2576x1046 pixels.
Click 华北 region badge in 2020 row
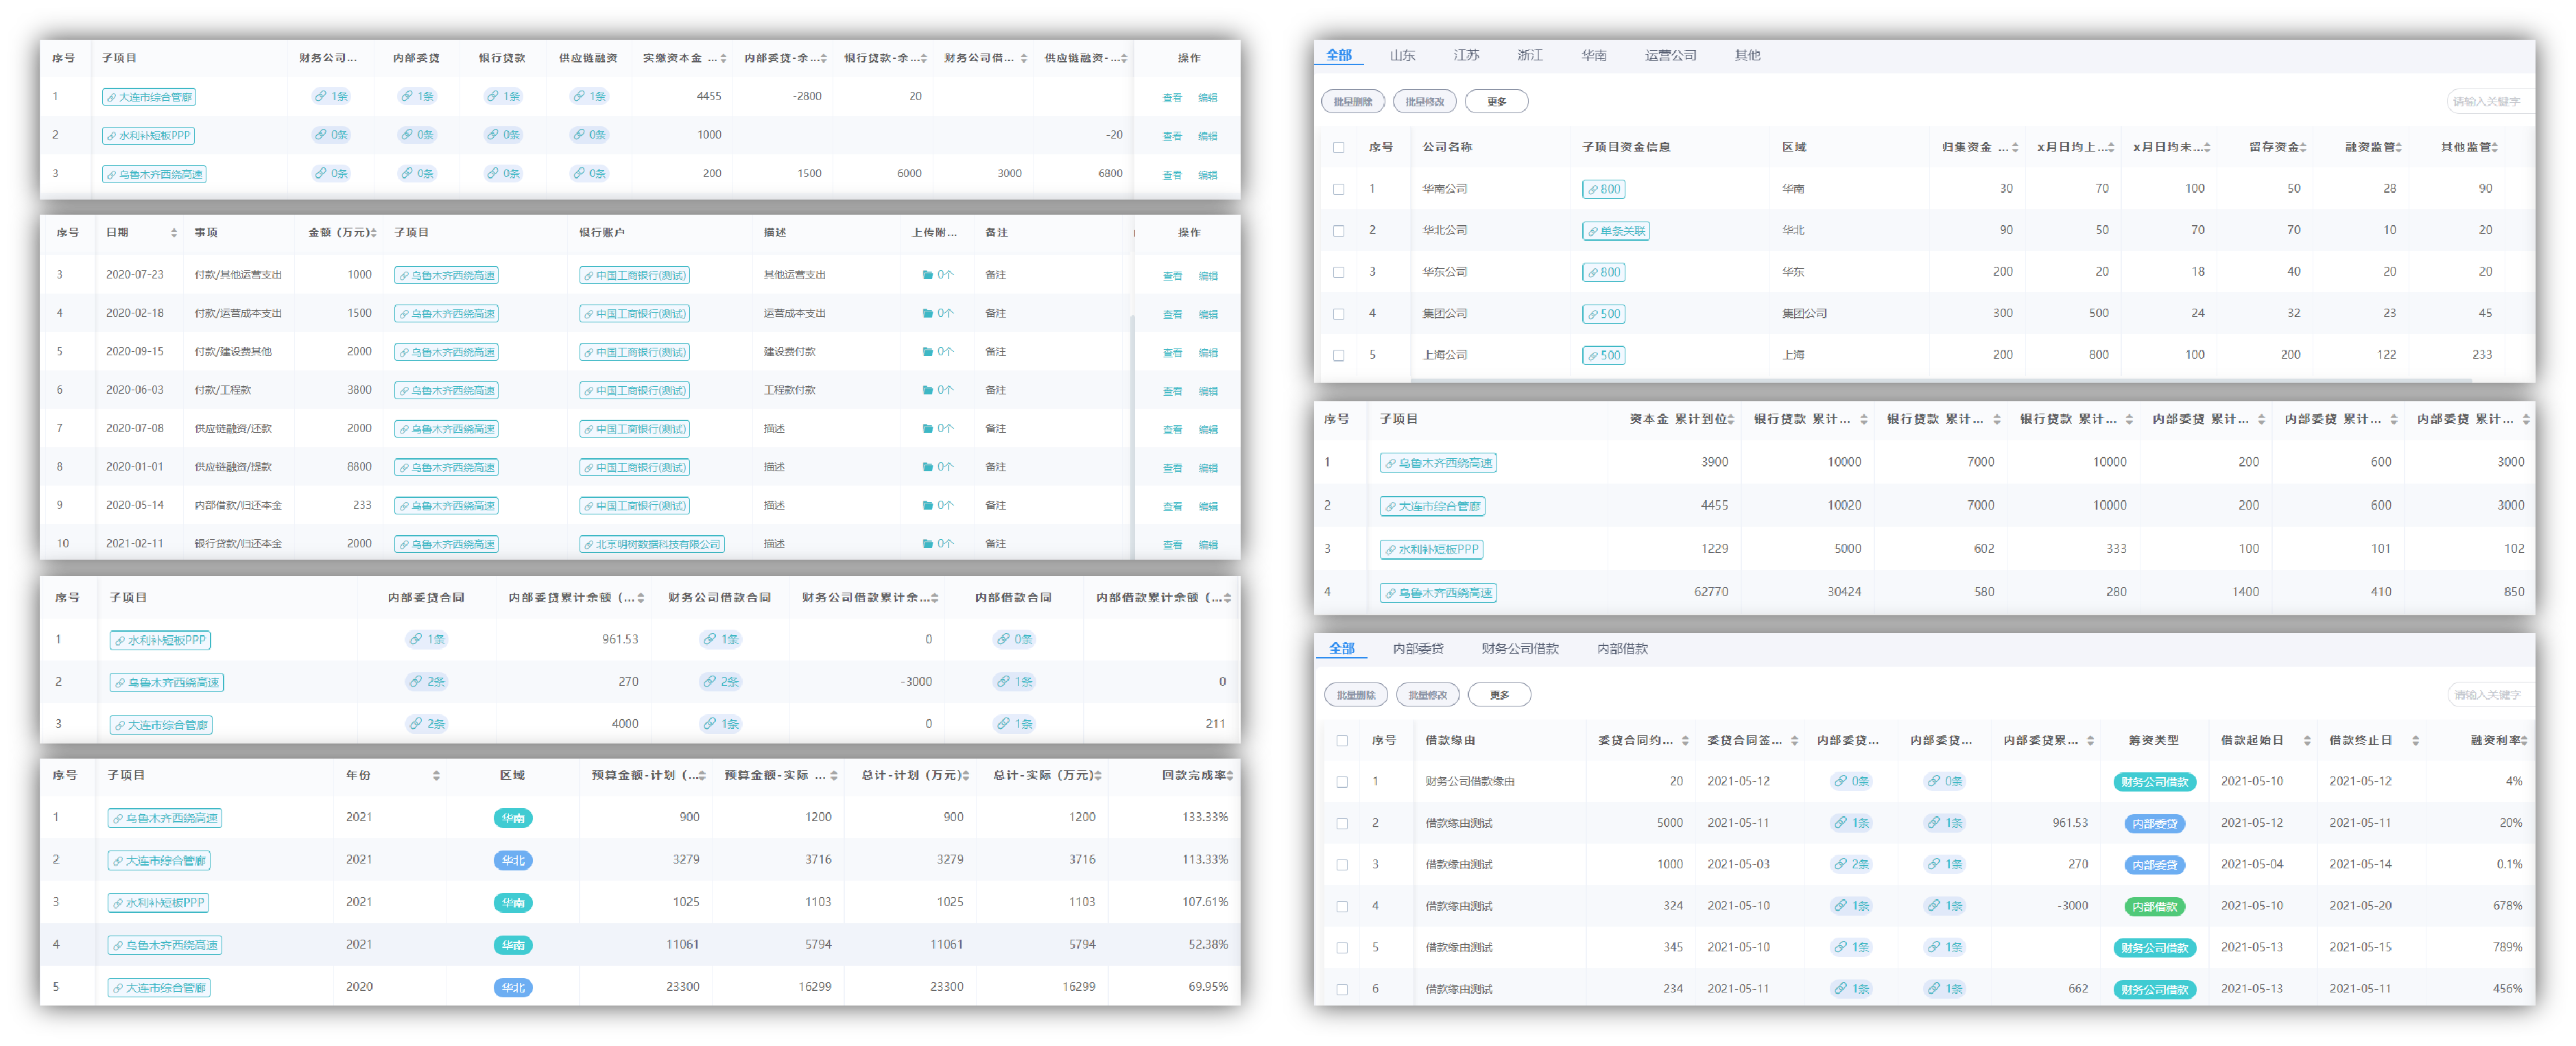[x=513, y=988]
